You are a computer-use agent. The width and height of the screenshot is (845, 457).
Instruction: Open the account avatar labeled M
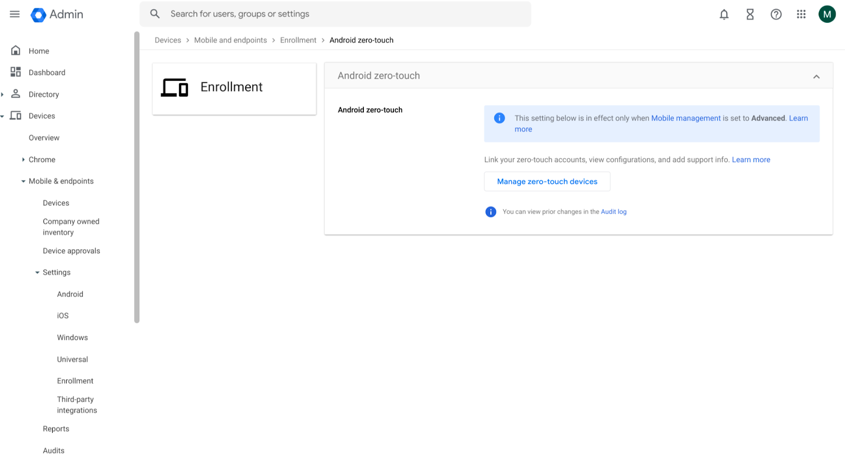[x=827, y=14]
